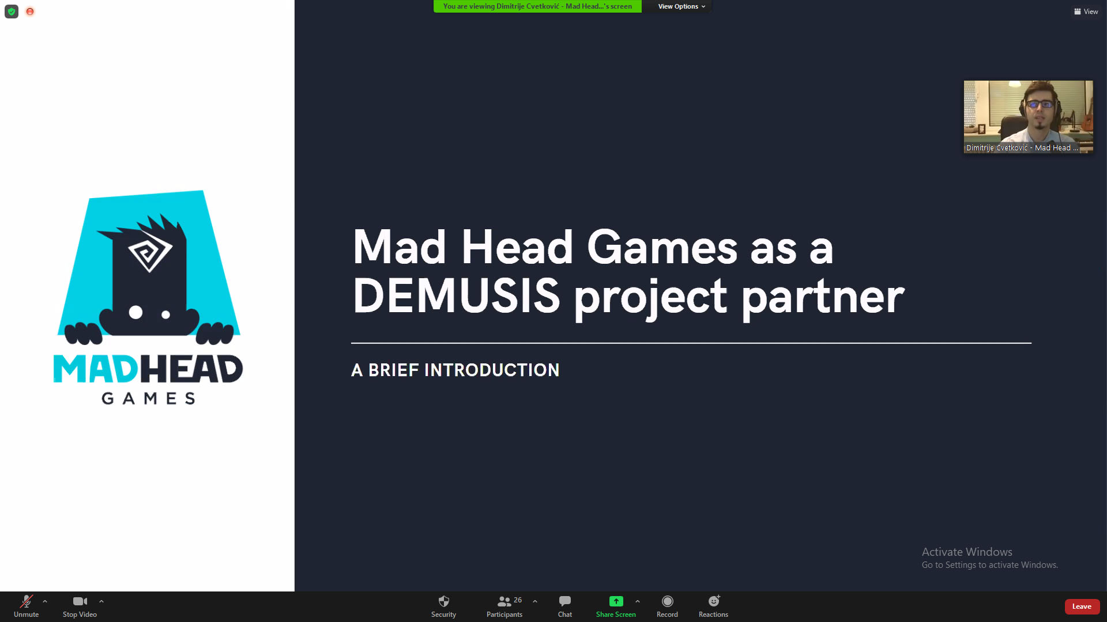
Task: Click the green encryption shield icon
Action: tap(12, 12)
